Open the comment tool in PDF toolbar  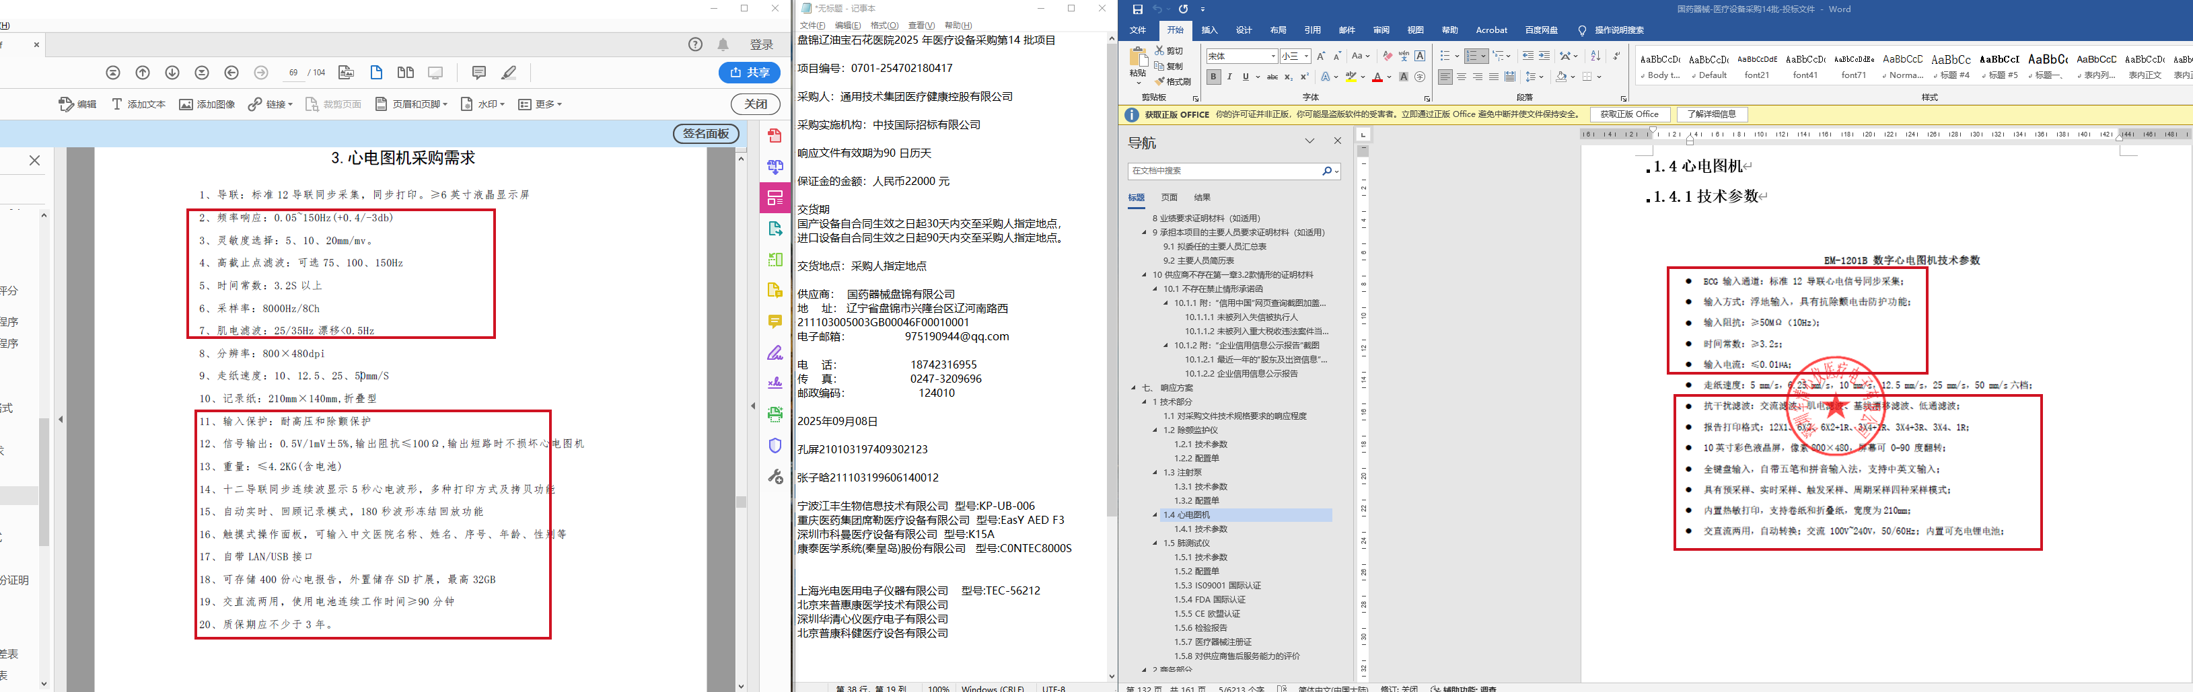[478, 73]
